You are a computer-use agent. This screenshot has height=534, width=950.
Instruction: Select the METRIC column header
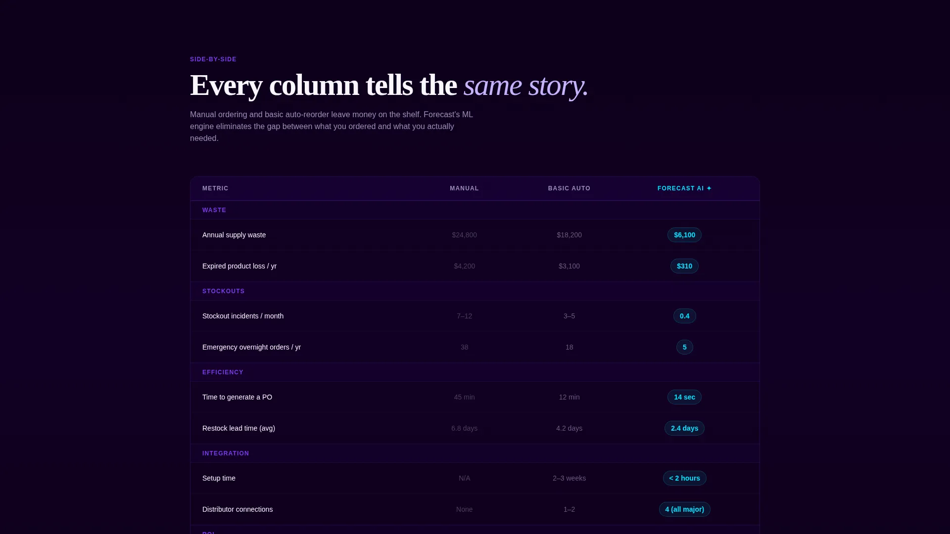coord(215,188)
